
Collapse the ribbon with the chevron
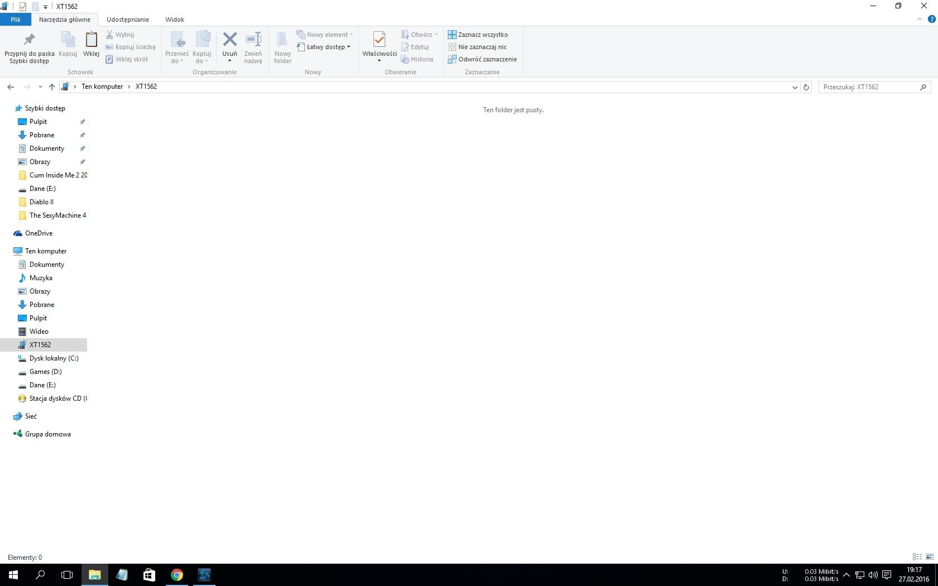pyautogui.click(x=920, y=19)
